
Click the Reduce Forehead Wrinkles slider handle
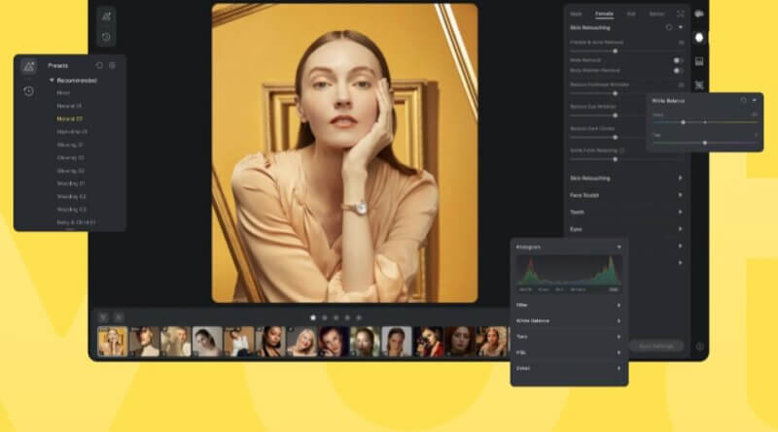(616, 93)
